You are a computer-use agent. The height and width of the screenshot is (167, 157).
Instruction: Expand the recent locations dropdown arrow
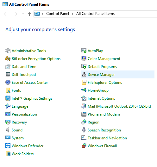point(23,14)
